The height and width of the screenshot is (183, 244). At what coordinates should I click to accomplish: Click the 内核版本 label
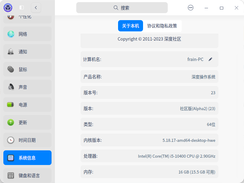(x=93, y=140)
